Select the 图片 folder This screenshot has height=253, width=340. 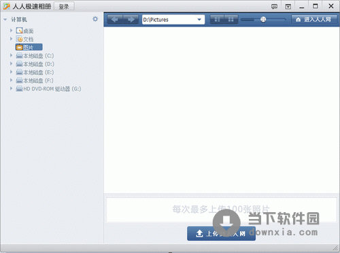pyautogui.click(x=29, y=47)
